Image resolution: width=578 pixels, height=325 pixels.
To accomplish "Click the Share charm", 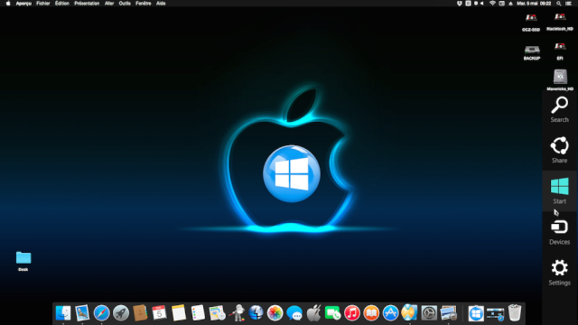I will coord(559,151).
